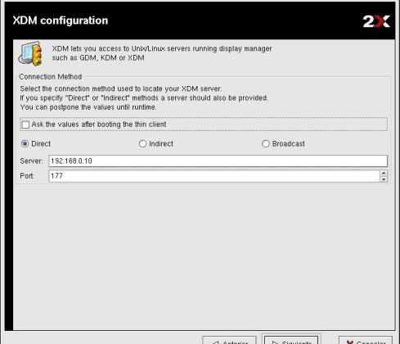Click into the Server address field
400x344 pixels.
218,161
